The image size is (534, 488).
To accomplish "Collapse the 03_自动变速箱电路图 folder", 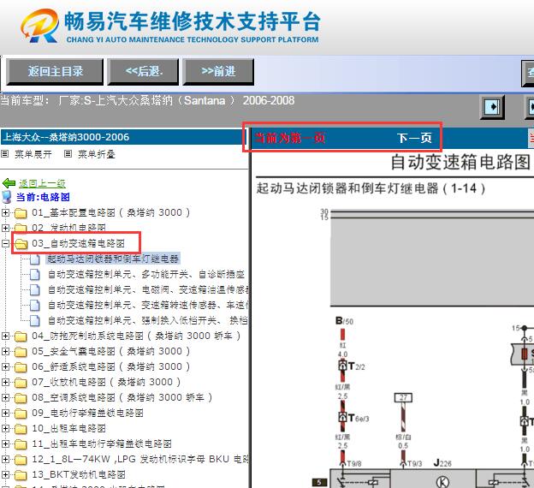I will click(5, 243).
